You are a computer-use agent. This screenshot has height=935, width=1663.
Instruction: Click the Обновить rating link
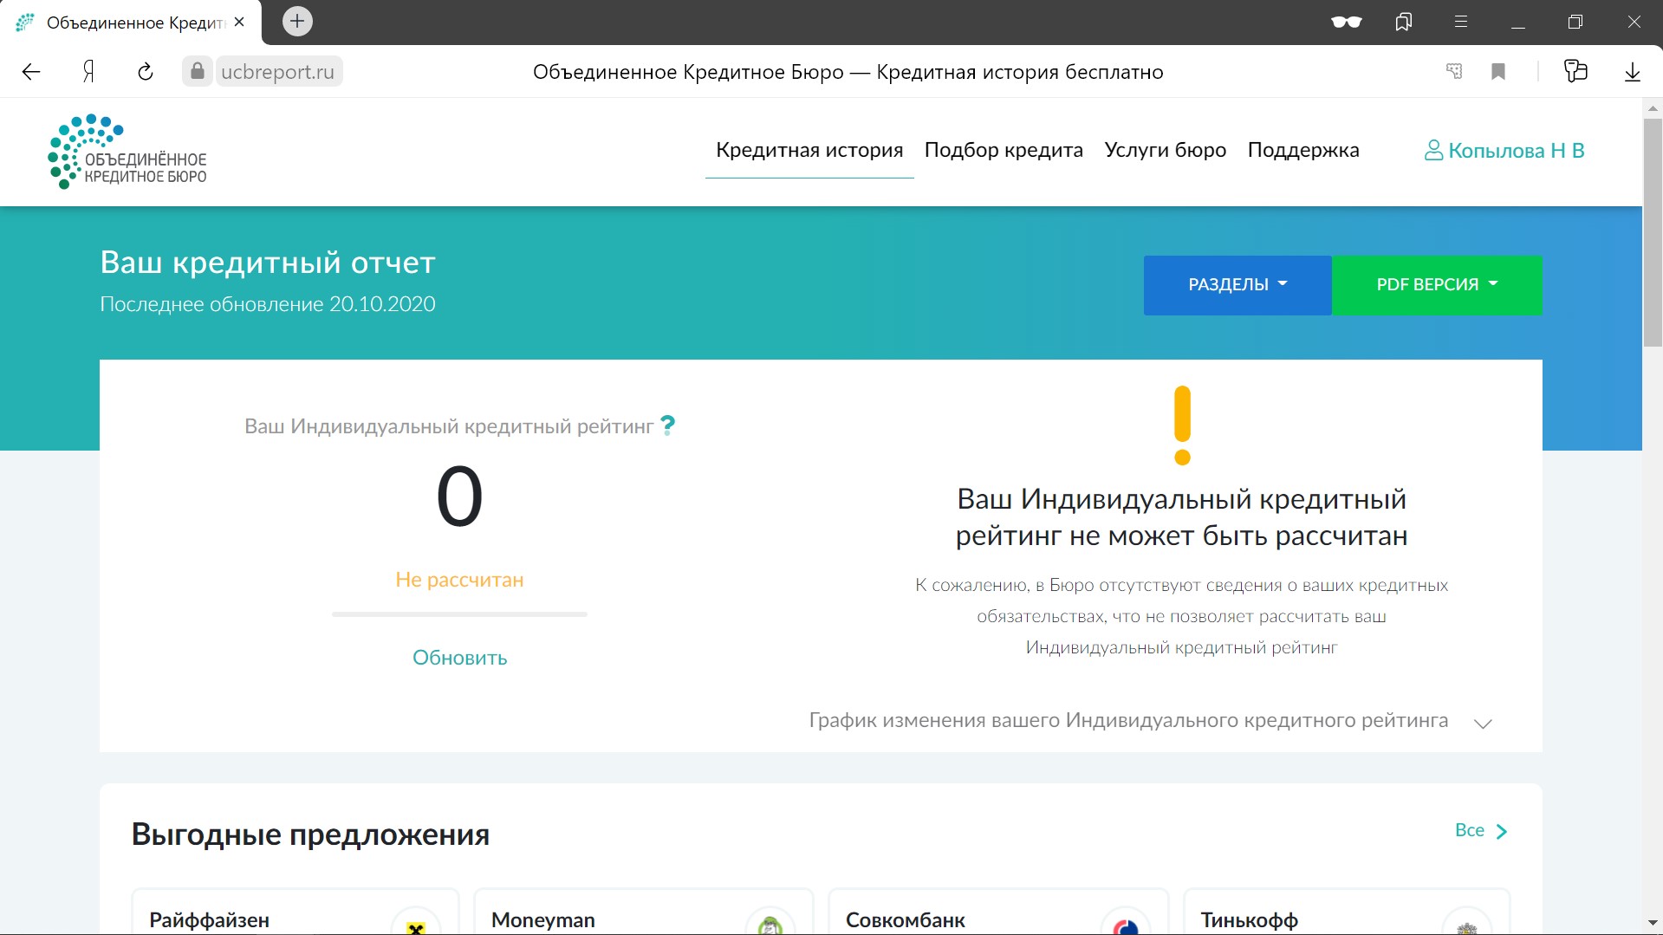[x=459, y=658]
